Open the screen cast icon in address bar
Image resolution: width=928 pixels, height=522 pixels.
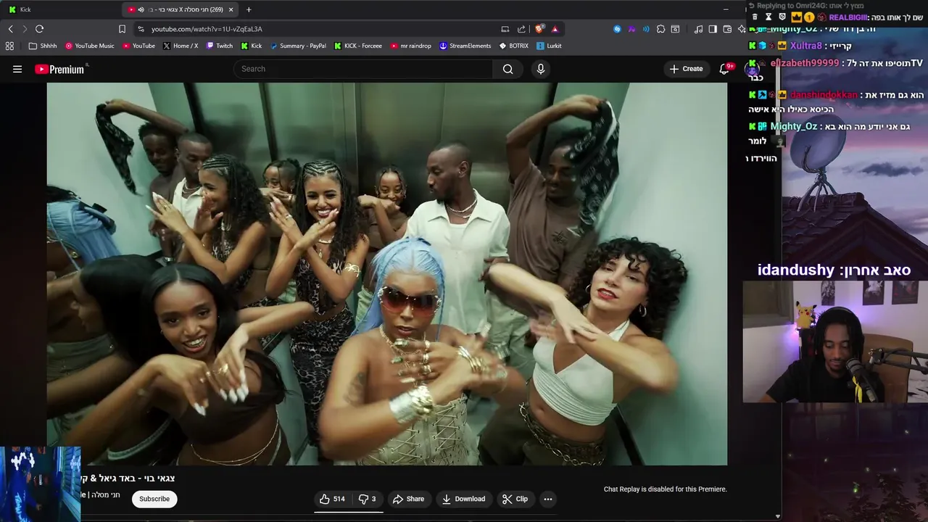[x=505, y=29]
